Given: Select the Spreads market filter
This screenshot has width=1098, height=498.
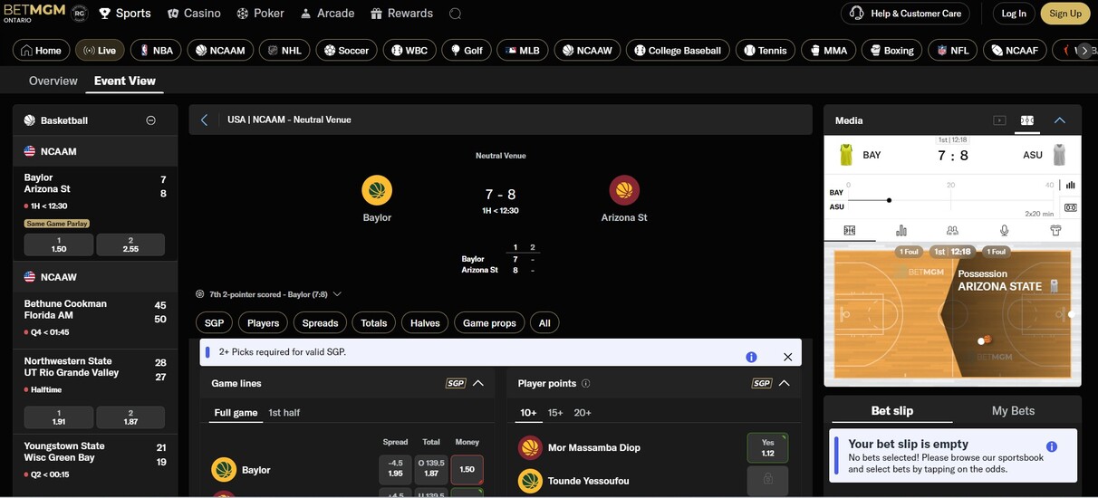Looking at the screenshot, I should 320,322.
